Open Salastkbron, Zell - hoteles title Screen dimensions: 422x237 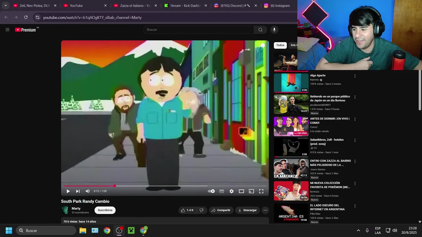click(x=327, y=142)
